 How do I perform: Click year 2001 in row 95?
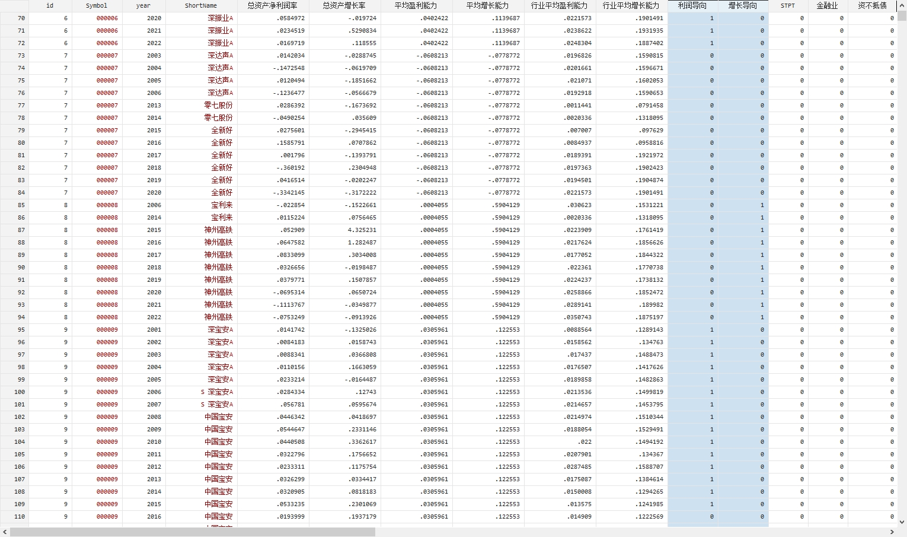pyautogui.click(x=143, y=330)
